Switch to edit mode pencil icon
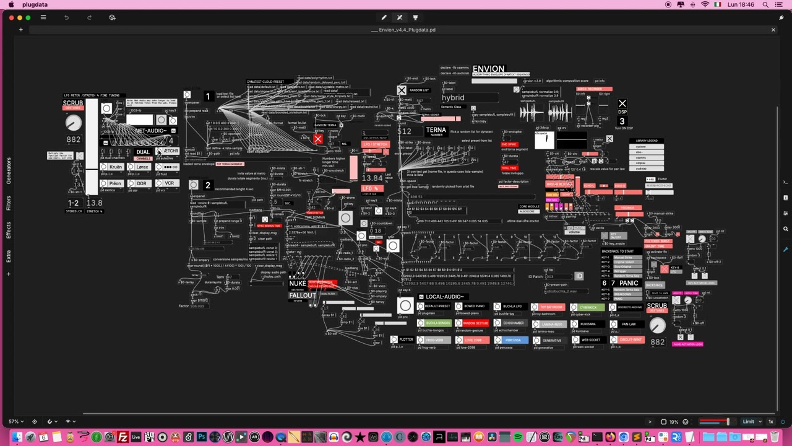Image resolution: width=792 pixels, height=446 pixels. coord(384,17)
